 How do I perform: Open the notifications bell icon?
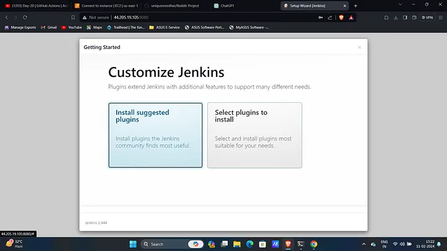(x=439, y=244)
